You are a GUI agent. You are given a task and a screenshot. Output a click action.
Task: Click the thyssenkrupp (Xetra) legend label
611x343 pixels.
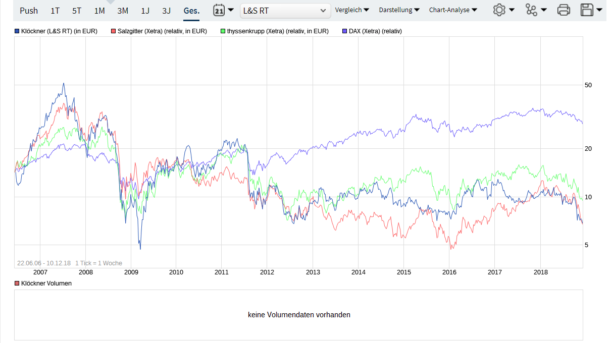(x=278, y=31)
